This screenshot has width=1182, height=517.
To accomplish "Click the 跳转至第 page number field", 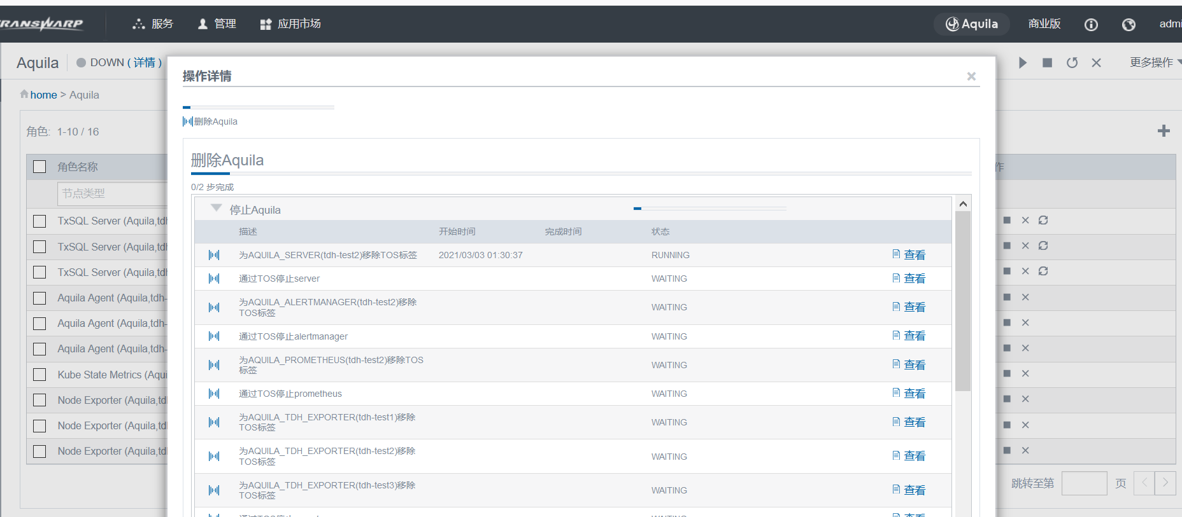I will [1084, 483].
